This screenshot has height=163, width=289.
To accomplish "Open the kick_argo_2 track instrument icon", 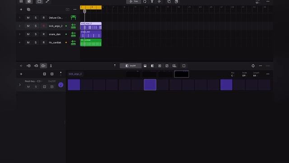I will 73,26.
